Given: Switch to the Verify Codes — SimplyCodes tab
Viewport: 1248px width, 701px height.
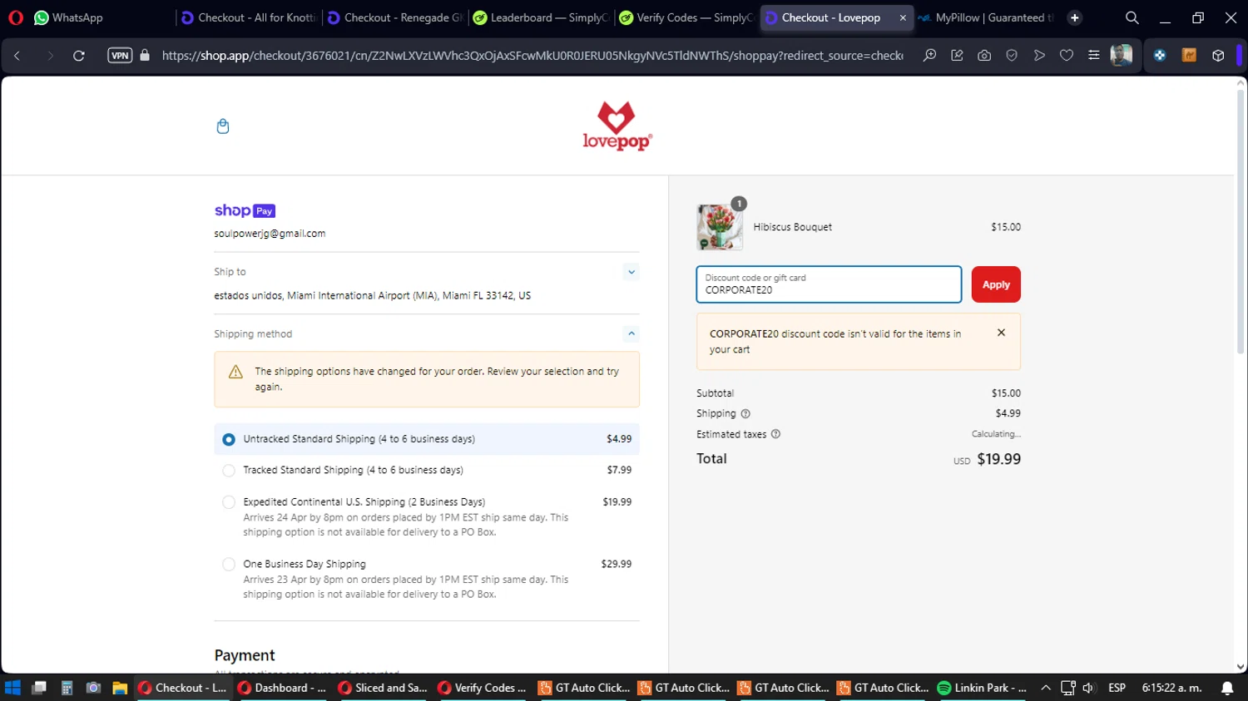Looking at the screenshot, I should click(x=687, y=17).
